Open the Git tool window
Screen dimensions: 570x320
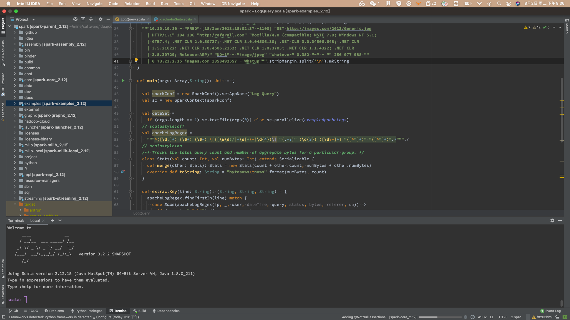[x=13, y=311]
